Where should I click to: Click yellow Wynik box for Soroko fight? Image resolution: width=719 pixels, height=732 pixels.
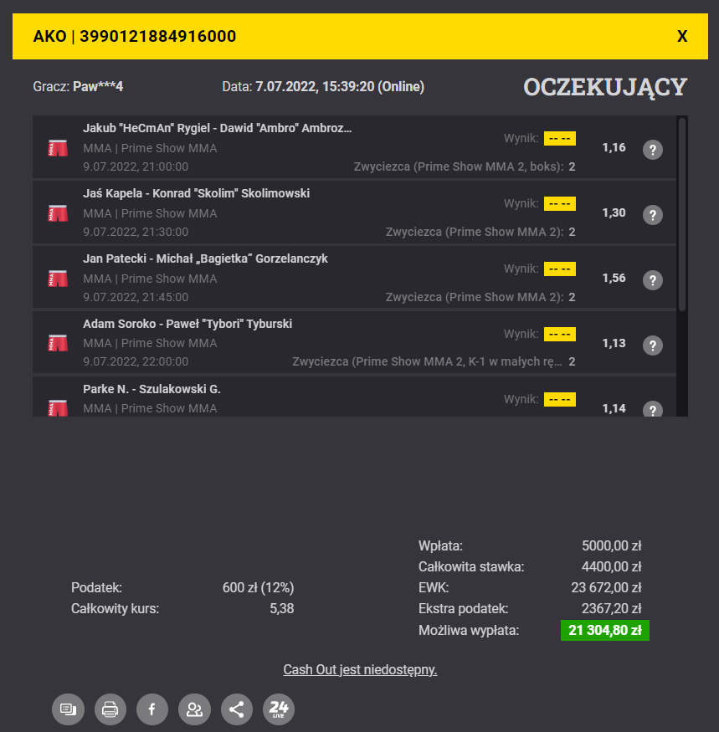560,335
